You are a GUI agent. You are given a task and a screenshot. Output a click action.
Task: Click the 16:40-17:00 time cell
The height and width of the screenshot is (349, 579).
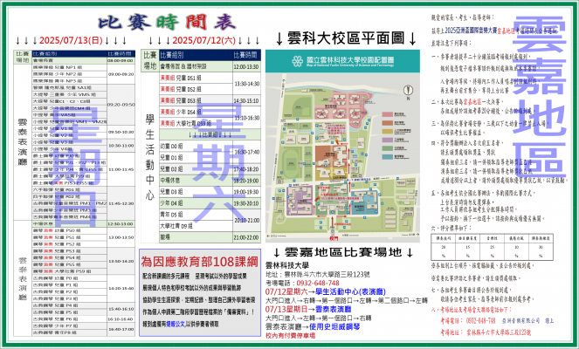click(121, 329)
